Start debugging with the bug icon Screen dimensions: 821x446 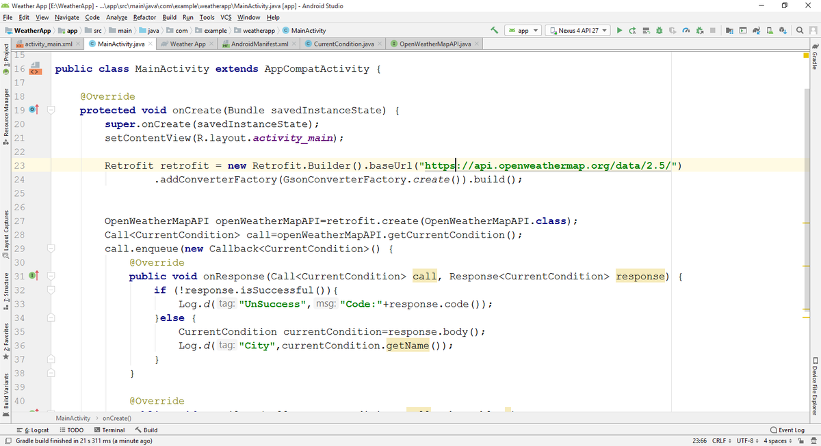click(x=659, y=31)
